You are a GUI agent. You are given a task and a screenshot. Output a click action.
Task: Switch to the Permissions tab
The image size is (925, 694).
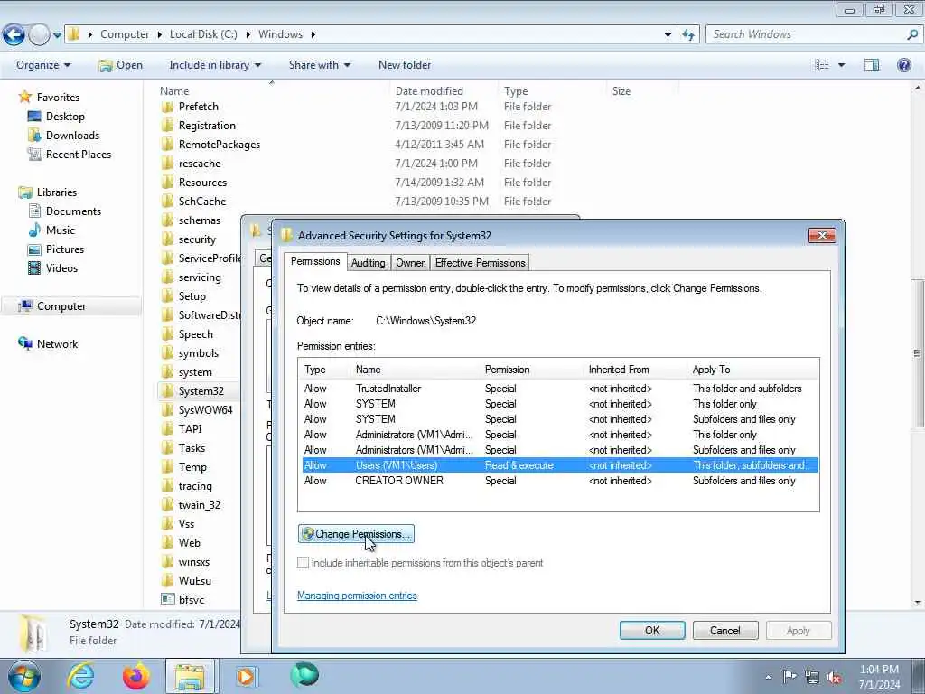(x=315, y=261)
